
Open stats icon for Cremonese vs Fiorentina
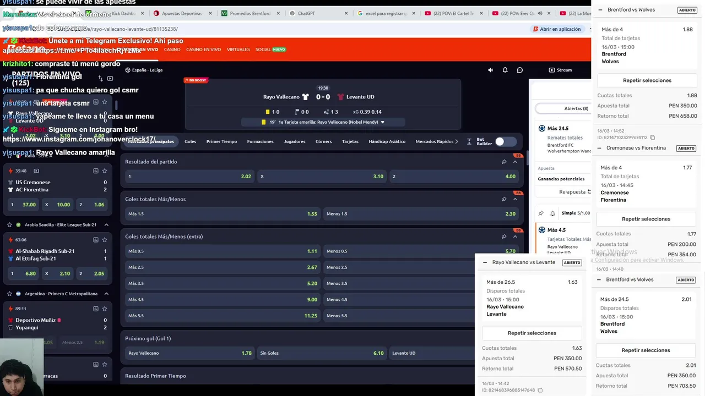coord(95,170)
